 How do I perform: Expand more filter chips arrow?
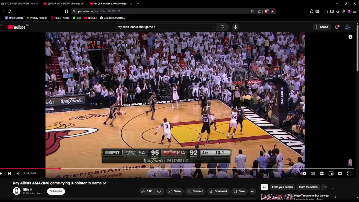point(332,187)
